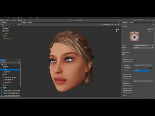Select the Inspector tab
The image size is (155, 116).
pos(124,23)
